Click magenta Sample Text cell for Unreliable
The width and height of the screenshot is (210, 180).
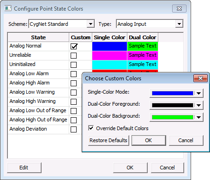[143, 55]
